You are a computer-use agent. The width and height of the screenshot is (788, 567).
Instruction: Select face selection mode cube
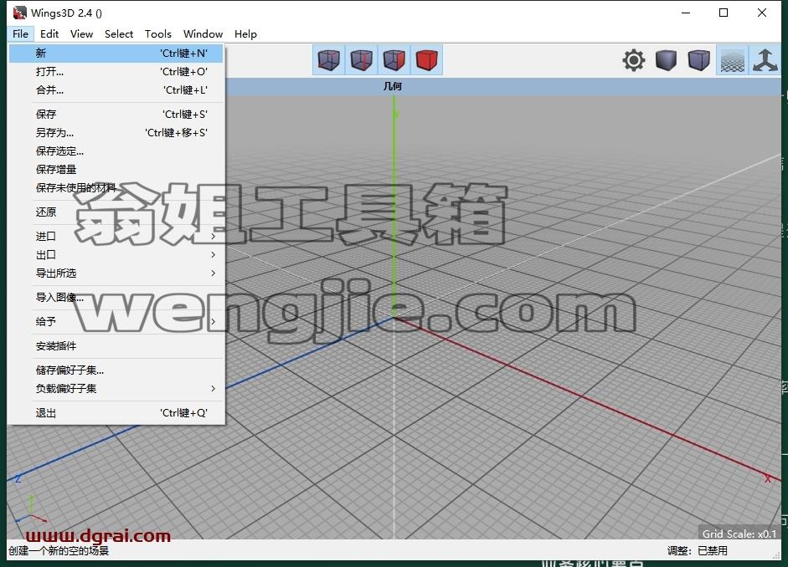(394, 60)
